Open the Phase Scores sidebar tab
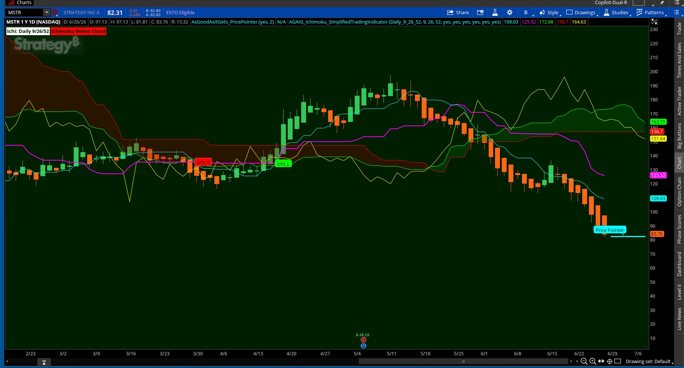This screenshot has width=684, height=368. tap(680, 229)
